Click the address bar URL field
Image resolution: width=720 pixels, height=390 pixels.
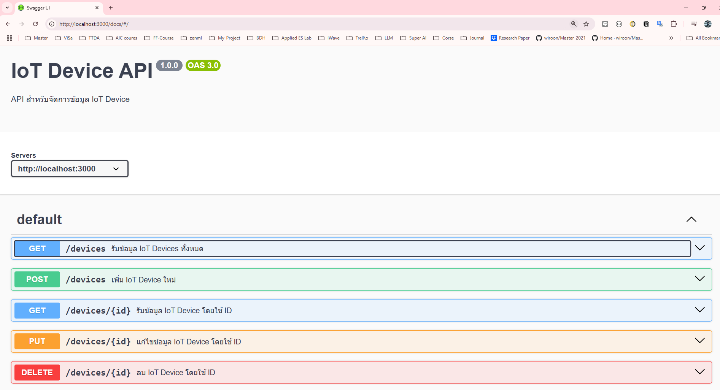pos(304,24)
